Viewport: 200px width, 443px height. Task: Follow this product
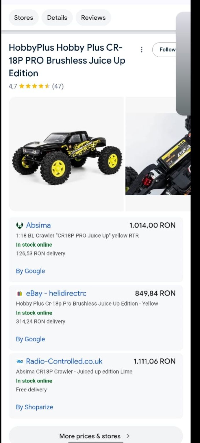pyautogui.click(x=164, y=49)
